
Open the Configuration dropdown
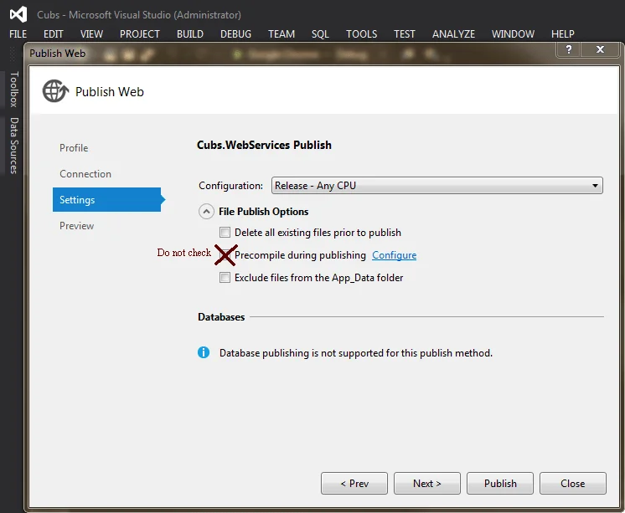coord(436,186)
